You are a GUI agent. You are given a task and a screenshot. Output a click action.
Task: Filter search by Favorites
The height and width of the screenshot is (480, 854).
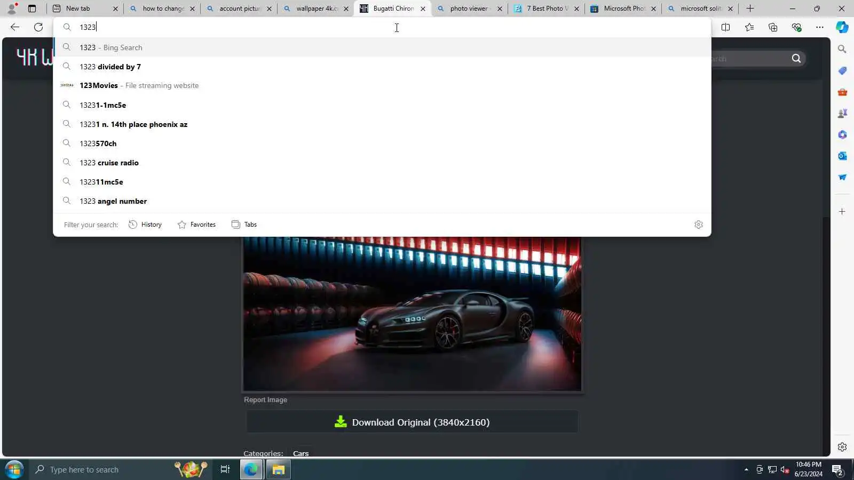[x=196, y=225]
